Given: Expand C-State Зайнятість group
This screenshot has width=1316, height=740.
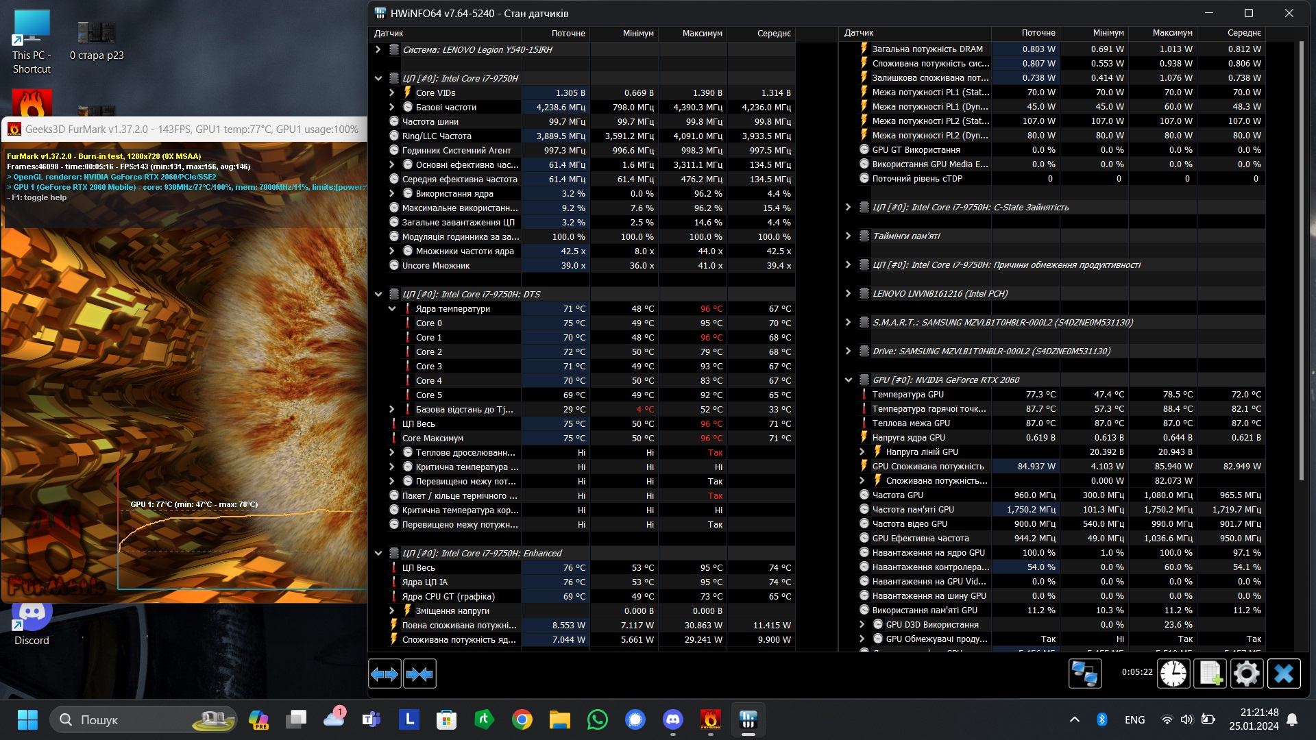Looking at the screenshot, I should (848, 207).
